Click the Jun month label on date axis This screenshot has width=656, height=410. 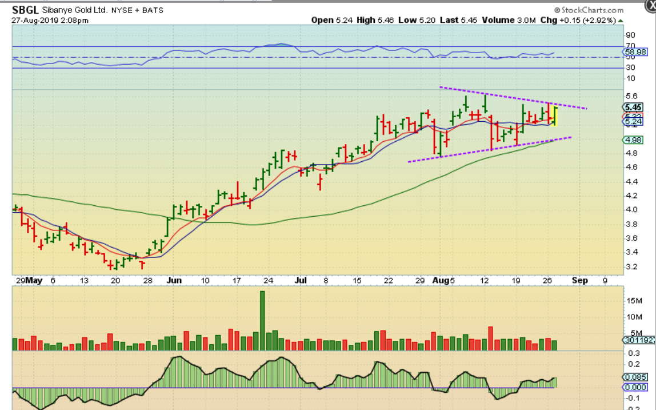pos(174,281)
